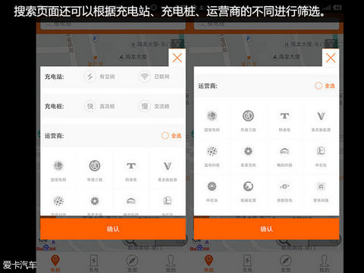Screen dimensions: 364x273
Task: Choose 中石化 operator in right screen
Action: 321,156
